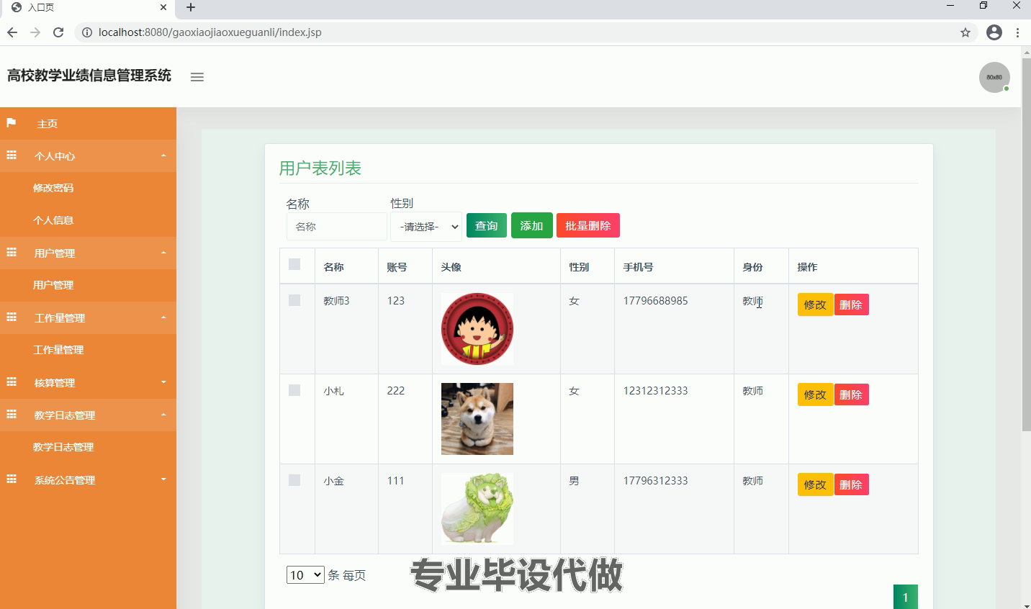The width and height of the screenshot is (1031, 609).
Task: Click the 批量删除 batch delete button
Action: click(x=588, y=225)
